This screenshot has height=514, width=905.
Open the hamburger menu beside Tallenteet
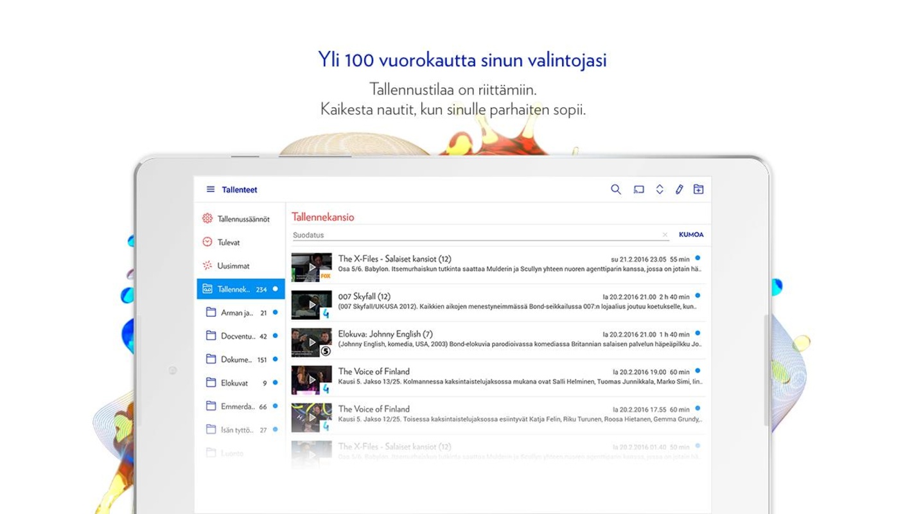pyautogui.click(x=210, y=190)
